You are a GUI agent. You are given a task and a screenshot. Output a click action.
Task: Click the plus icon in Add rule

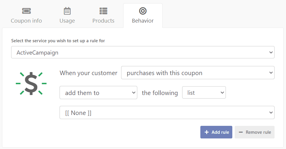[207, 132]
